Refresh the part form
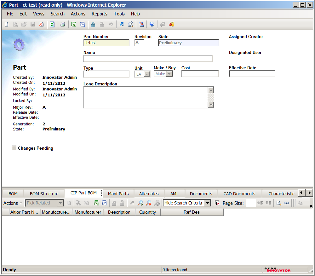The width and height of the screenshot is (315, 276). pos(52,24)
